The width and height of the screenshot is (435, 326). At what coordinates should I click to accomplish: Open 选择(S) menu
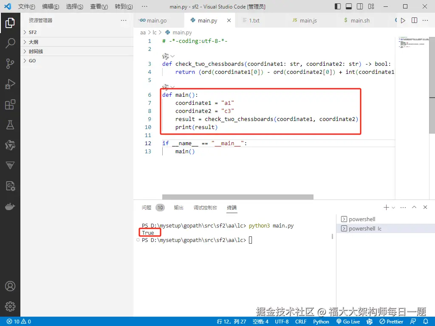click(x=74, y=6)
